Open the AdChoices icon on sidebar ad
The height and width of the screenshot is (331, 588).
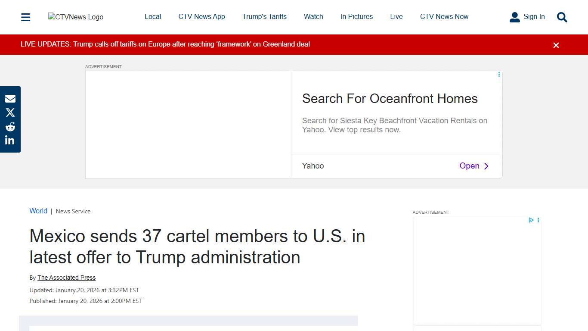[x=531, y=220]
